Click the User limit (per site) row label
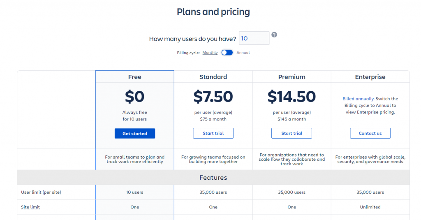The image size is (421, 220). pyautogui.click(x=41, y=192)
